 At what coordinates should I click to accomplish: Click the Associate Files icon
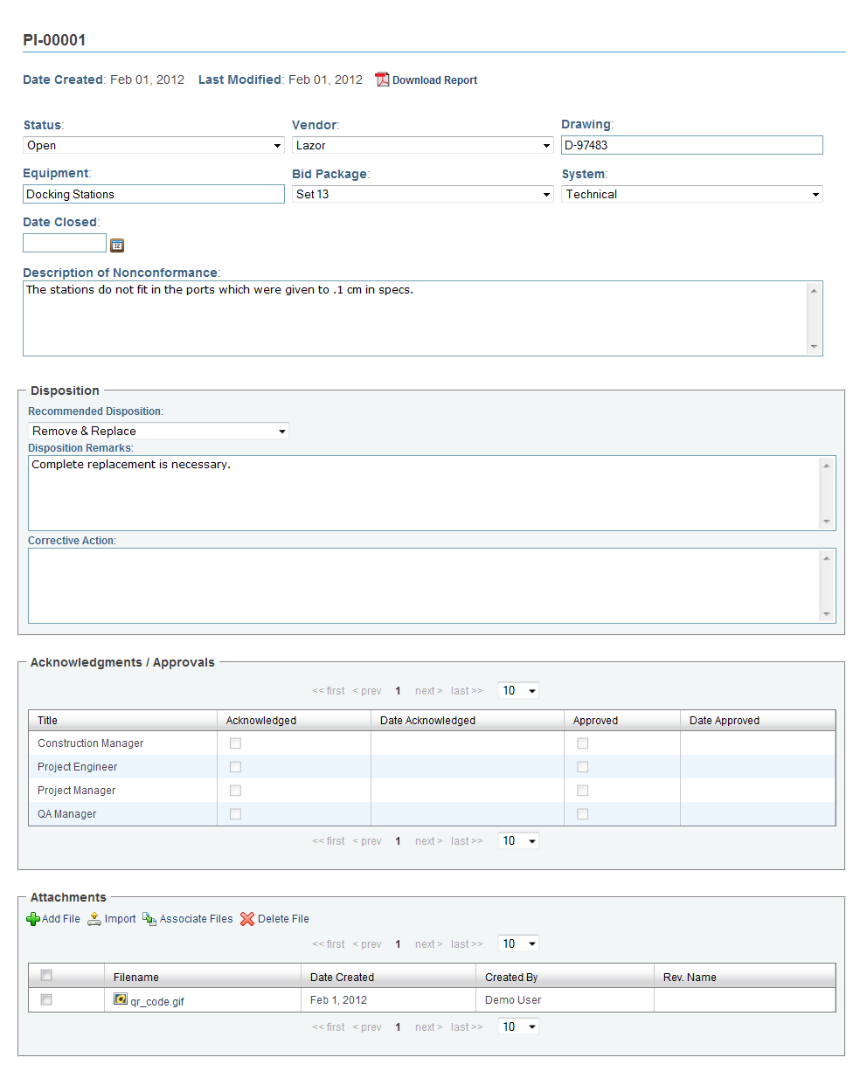[x=149, y=919]
